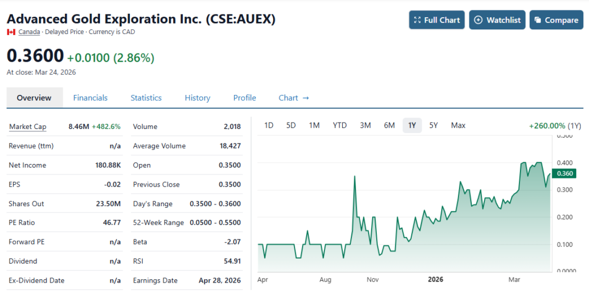Click the Compare copy icon

[538, 20]
